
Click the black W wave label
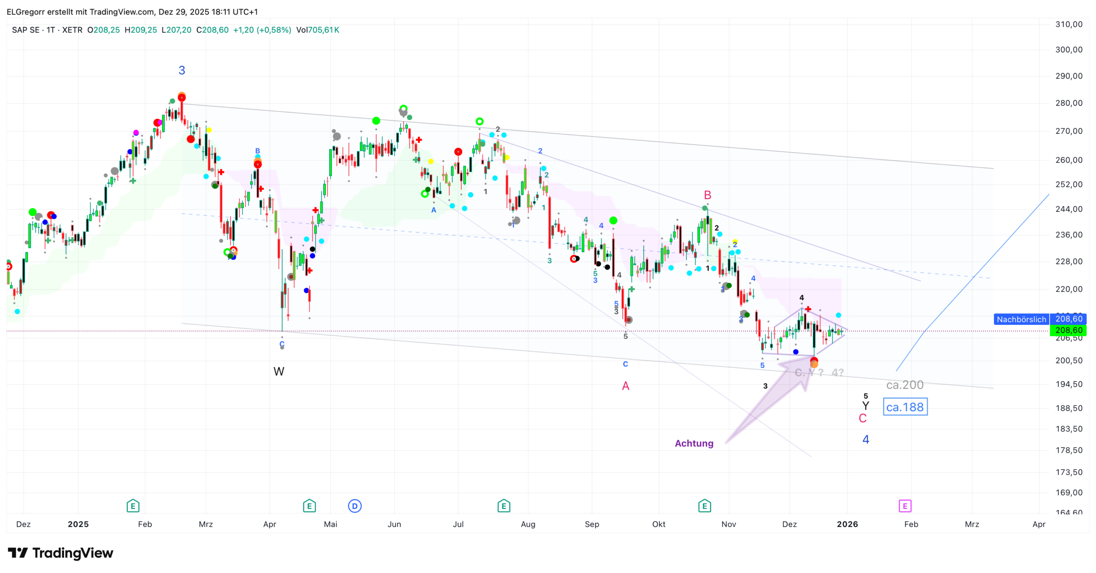279,372
